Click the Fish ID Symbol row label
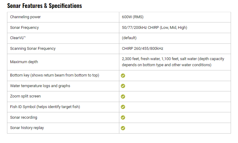The image size is (238, 143). [x=45, y=107]
